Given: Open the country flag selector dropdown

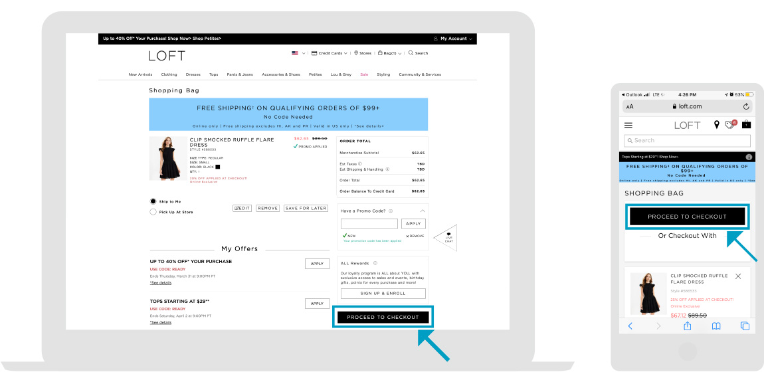Looking at the screenshot, I should pyautogui.click(x=298, y=53).
